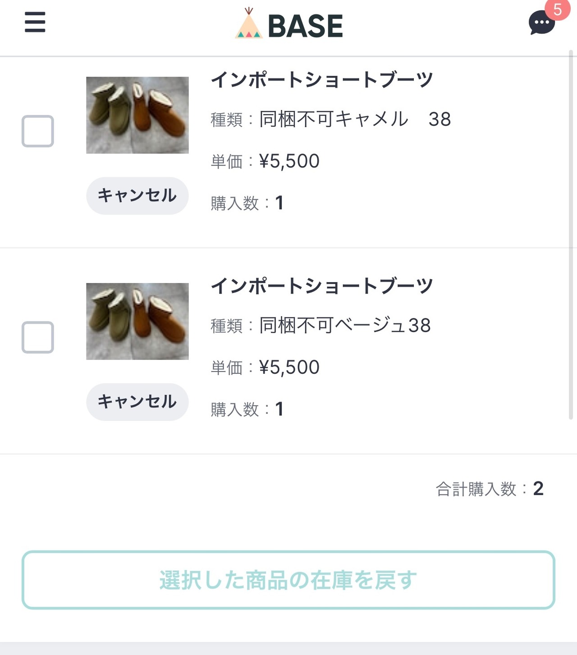Select the 同梱不可キャメル 38 variation text
Viewport: 577px width, 655px height.
coord(355,119)
